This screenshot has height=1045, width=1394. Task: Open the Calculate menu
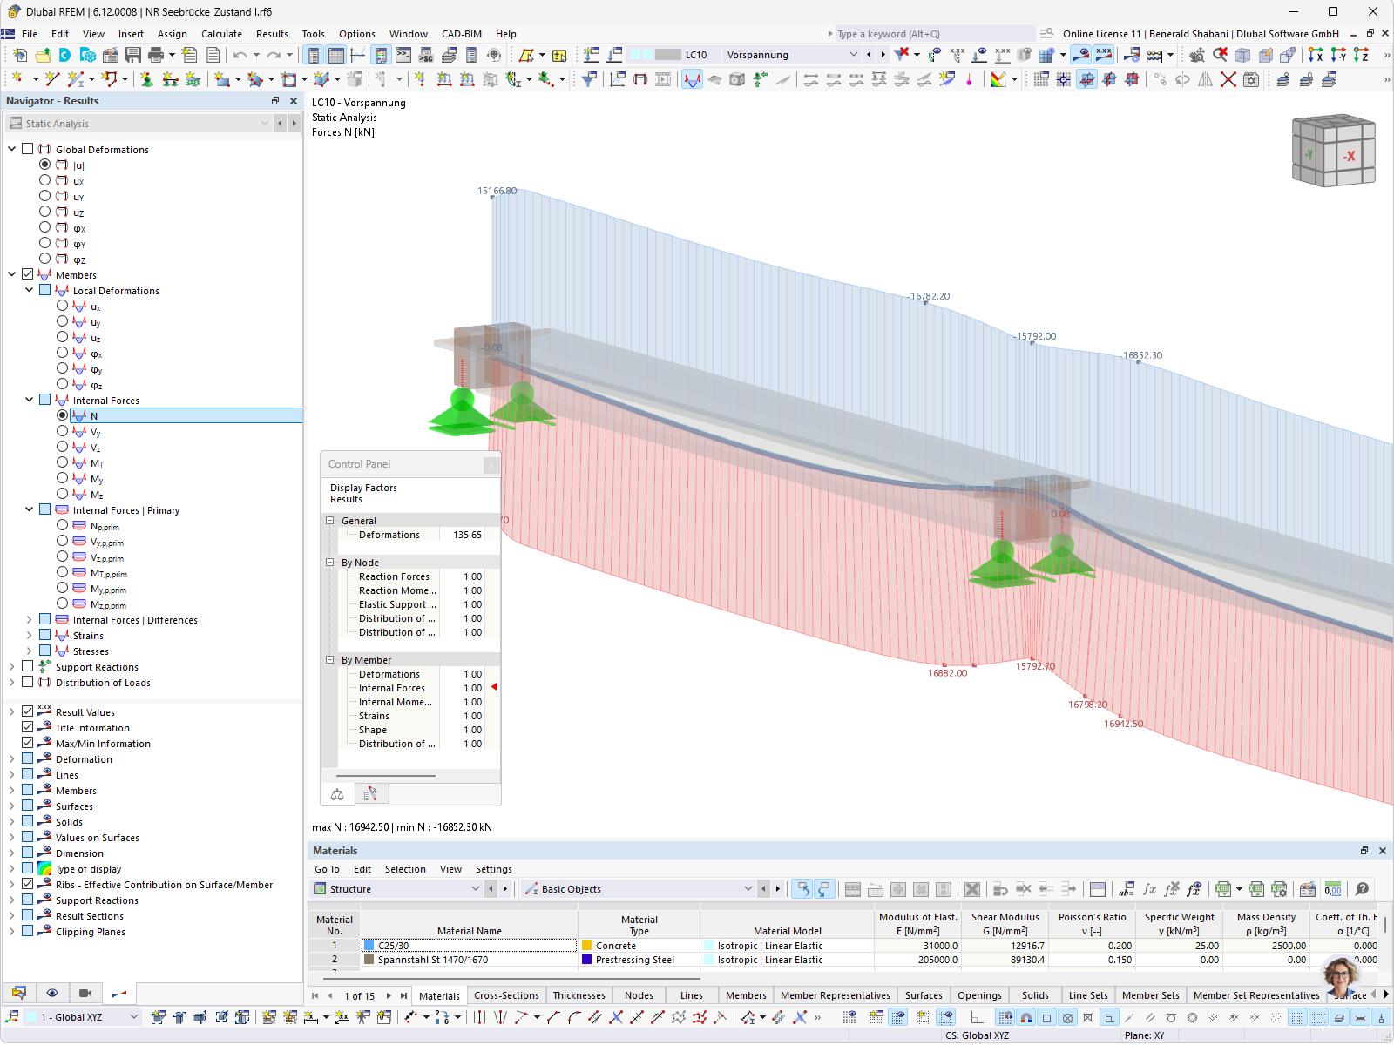pos(222,33)
